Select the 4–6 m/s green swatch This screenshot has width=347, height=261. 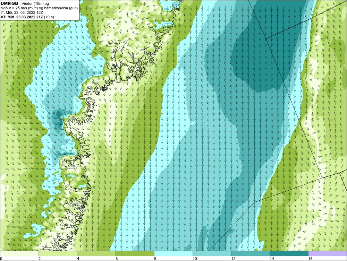[x=96, y=253]
